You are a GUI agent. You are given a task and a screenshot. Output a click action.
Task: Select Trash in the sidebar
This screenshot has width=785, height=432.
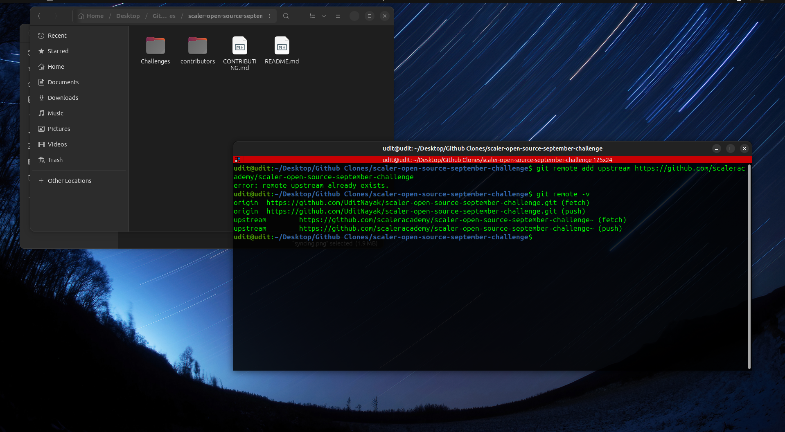click(54, 160)
